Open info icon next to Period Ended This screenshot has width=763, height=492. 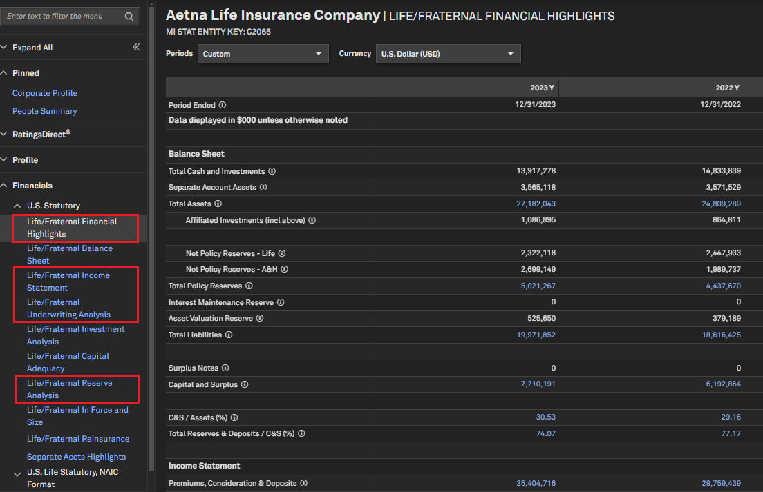click(223, 105)
